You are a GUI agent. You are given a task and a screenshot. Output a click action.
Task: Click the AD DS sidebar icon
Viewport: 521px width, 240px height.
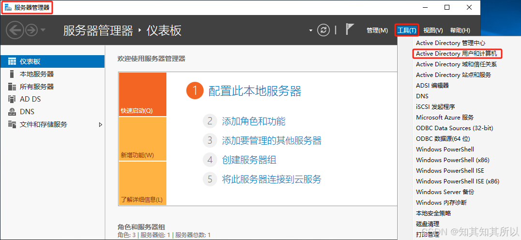12,99
